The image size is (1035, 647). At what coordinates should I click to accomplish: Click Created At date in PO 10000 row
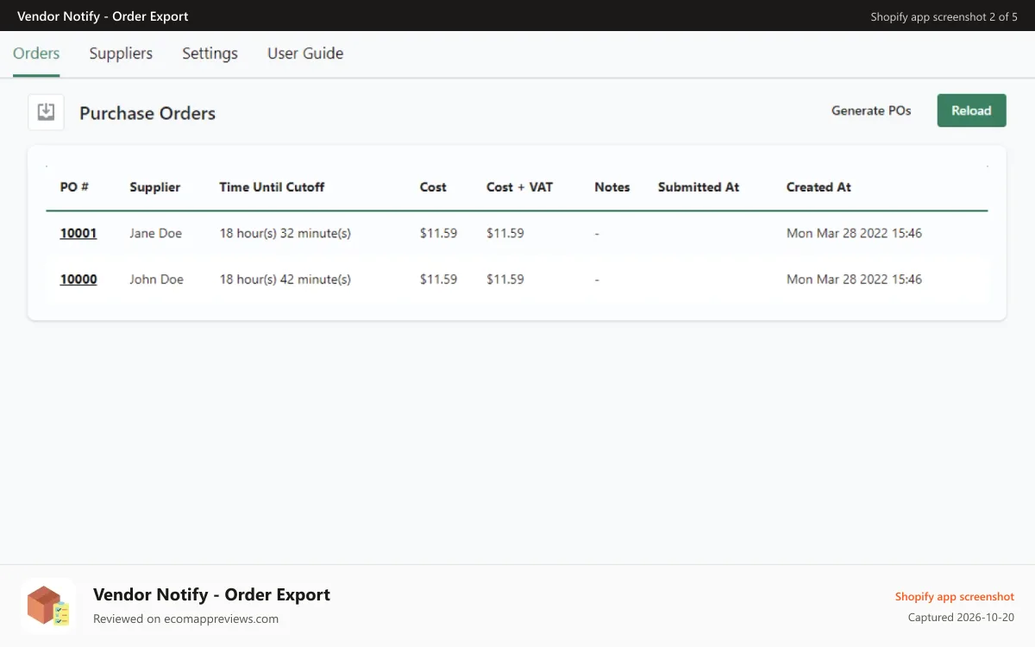[x=854, y=280]
